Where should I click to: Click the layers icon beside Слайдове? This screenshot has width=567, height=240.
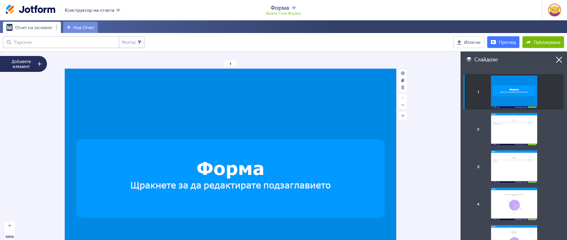469,59
